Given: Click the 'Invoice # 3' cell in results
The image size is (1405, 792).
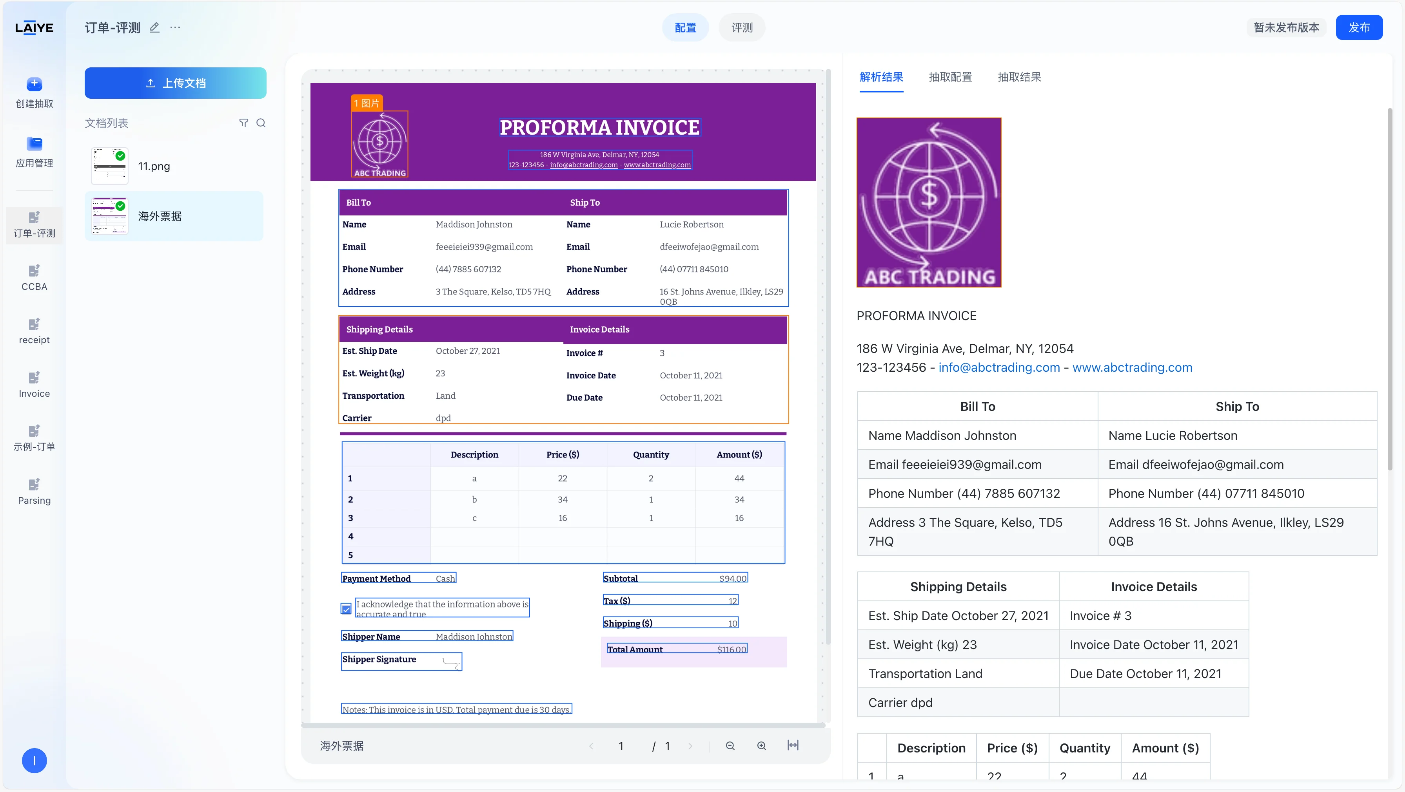Looking at the screenshot, I should 1154,615.
